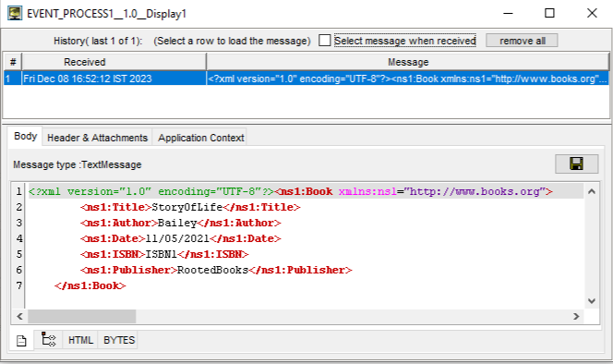Viewport: 613px width, 364px height.
Task: Switch to the XML tree view icon
Action: pyautogui.click(x=49, y=339)
